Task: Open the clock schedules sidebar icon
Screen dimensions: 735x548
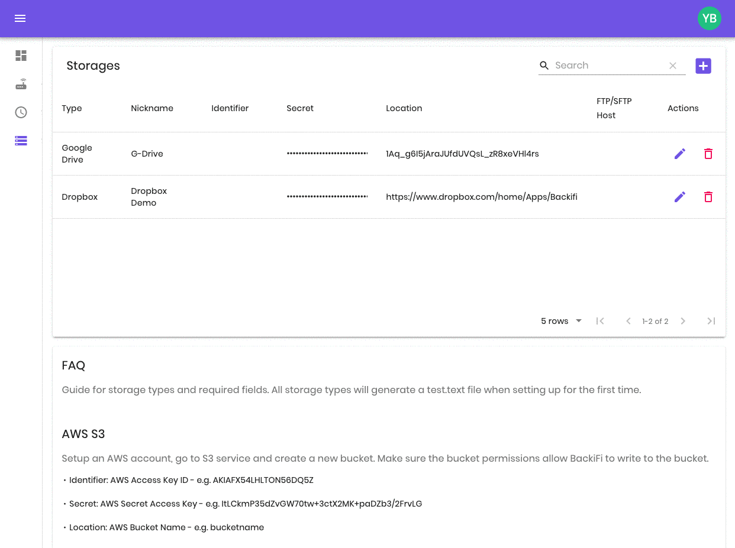Action: coord(21,112)
